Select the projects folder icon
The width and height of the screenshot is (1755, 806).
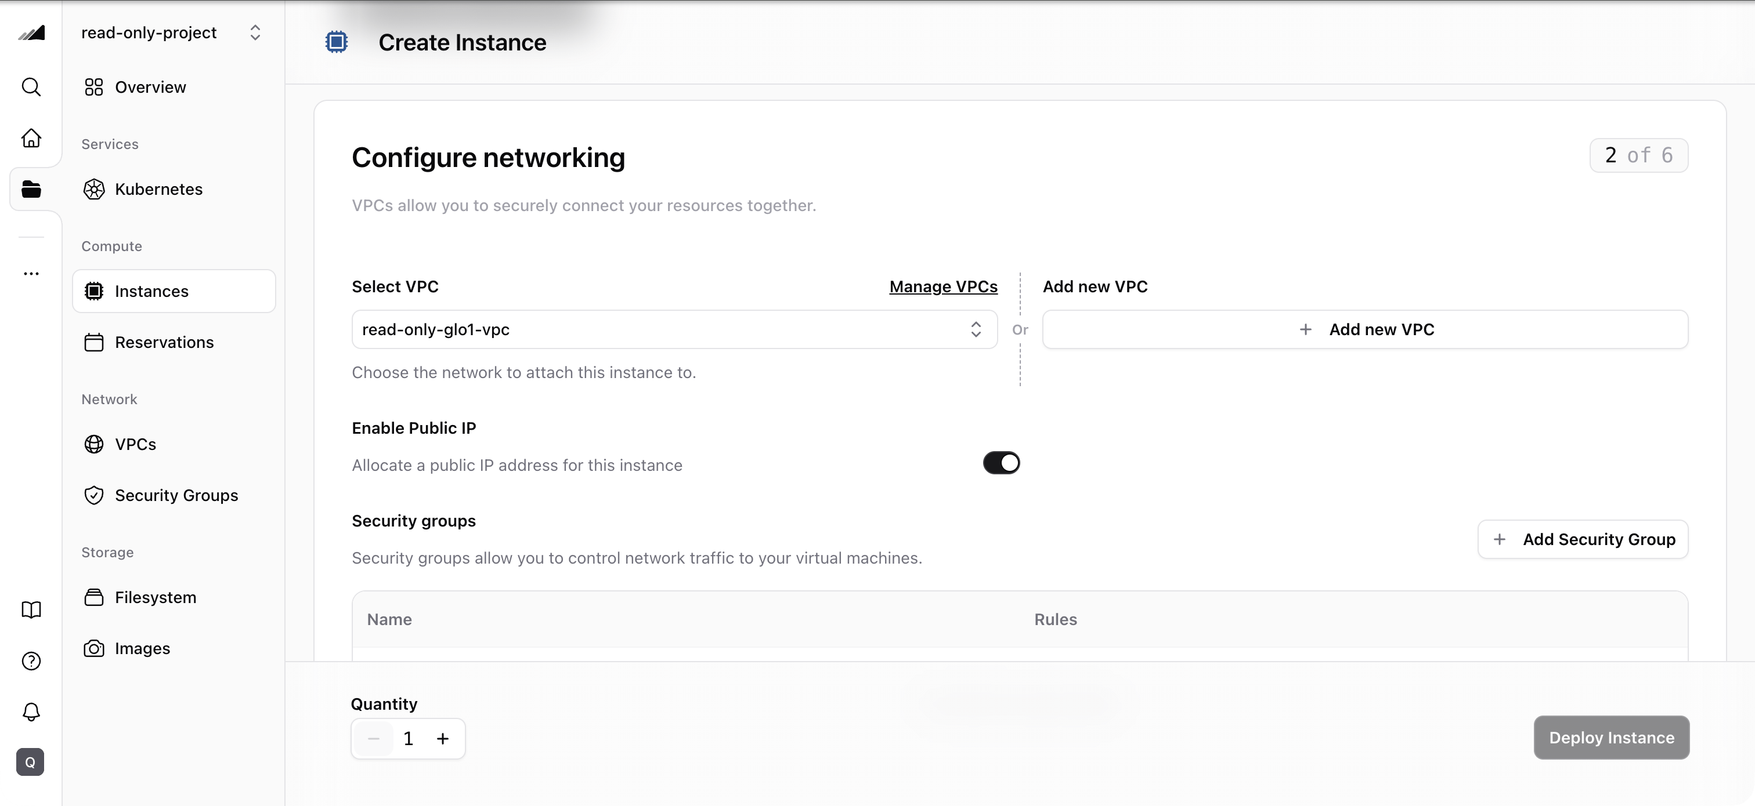(31, 189)
